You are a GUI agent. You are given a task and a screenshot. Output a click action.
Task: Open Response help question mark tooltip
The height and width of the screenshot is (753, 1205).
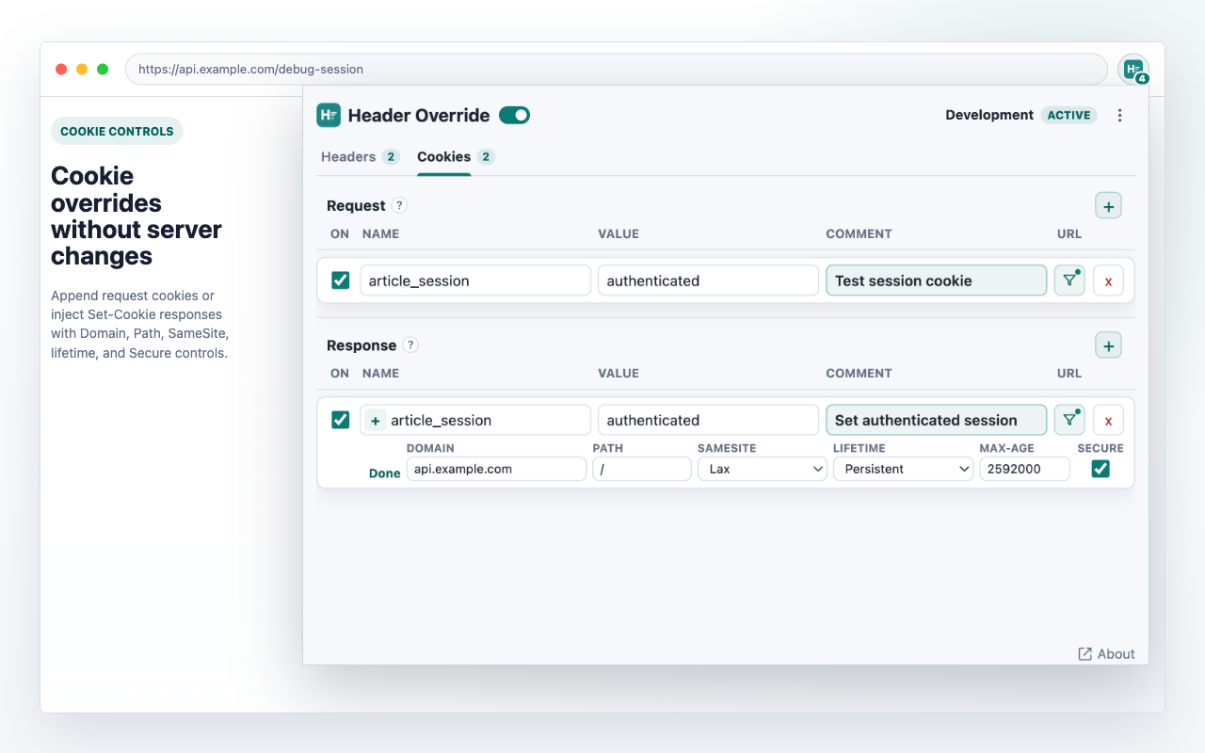pyautogui.click(x=410, y=344)
